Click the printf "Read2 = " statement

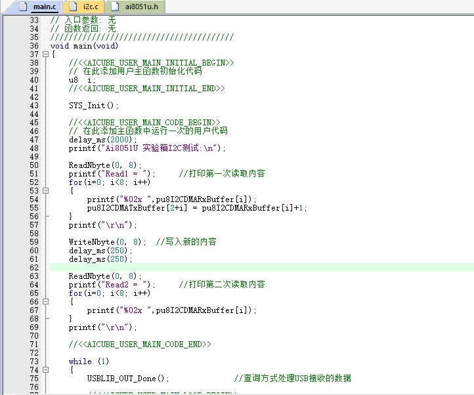pos(112,285)
